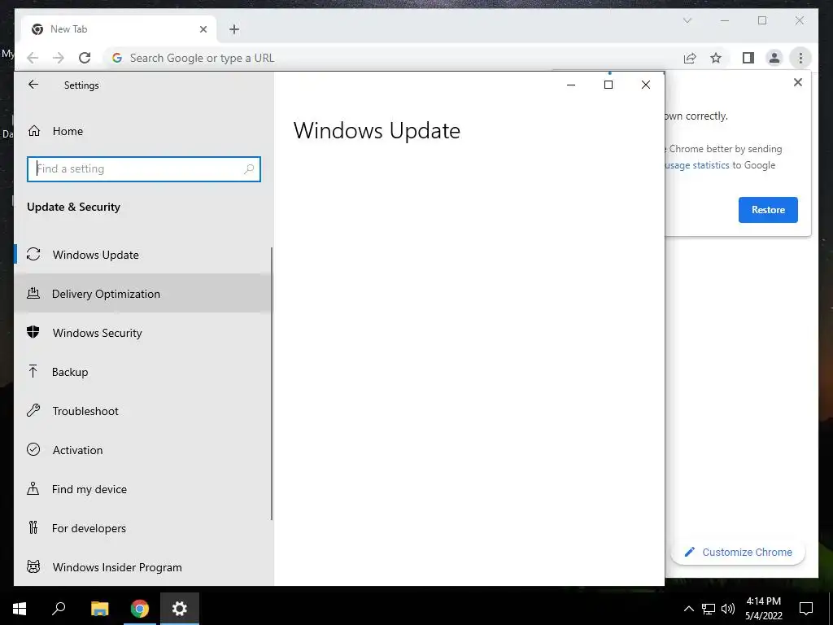Maximize the Settings window
Screen dimensions: 833x625
[608, 85]
